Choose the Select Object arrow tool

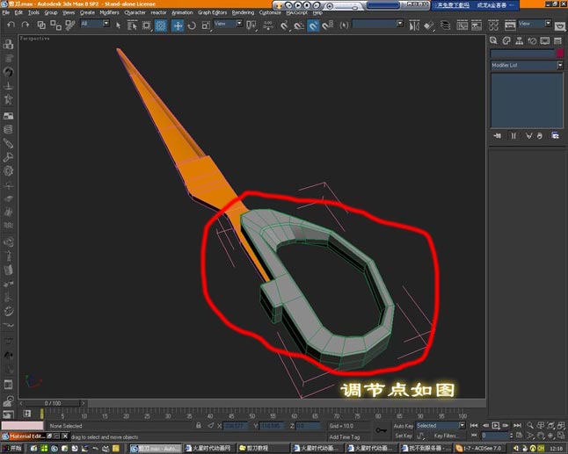[x=118, y=25]
